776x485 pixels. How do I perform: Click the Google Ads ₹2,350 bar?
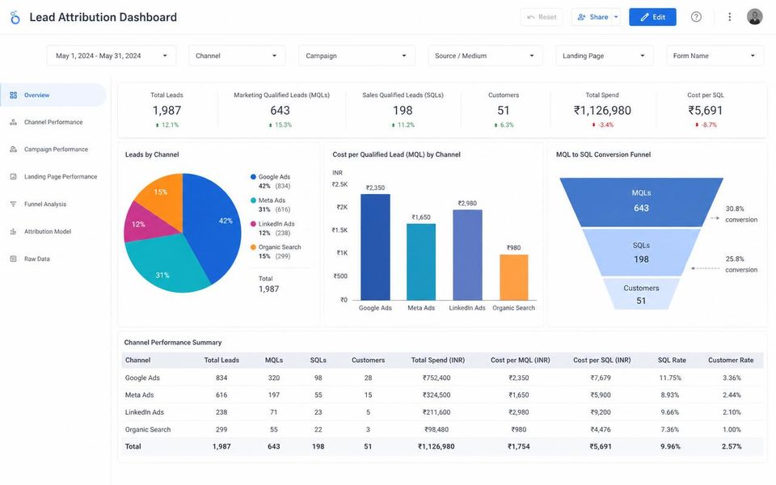point(375,247)
